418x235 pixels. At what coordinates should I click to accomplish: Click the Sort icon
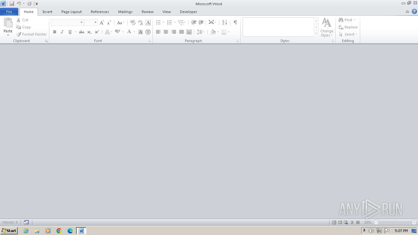coord(224,23)
